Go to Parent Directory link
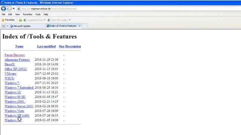Image resolution: width=241 pixels, height=135 pixels. click(x=15, y=55)
